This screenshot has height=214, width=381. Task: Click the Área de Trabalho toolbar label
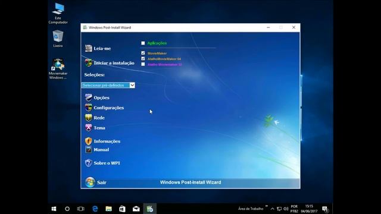click(x=251, y=209)
